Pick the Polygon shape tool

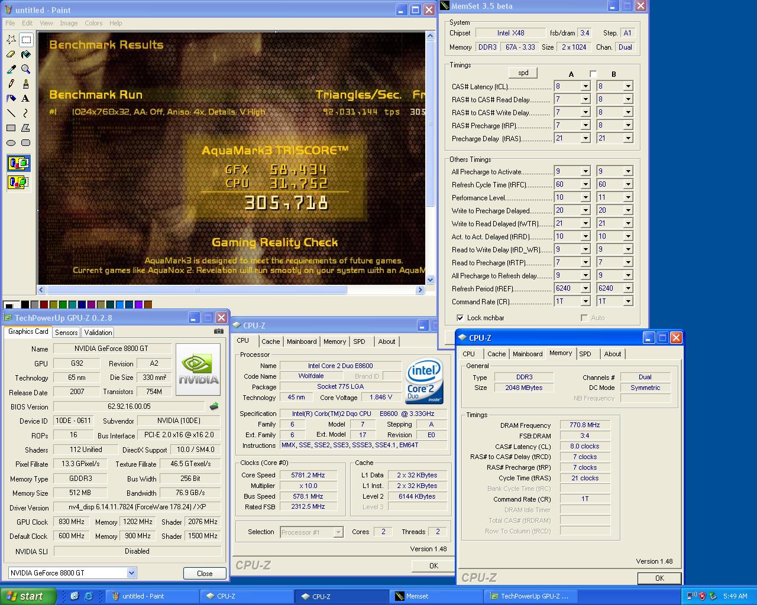pyautogui.click(x=26, y=128)
